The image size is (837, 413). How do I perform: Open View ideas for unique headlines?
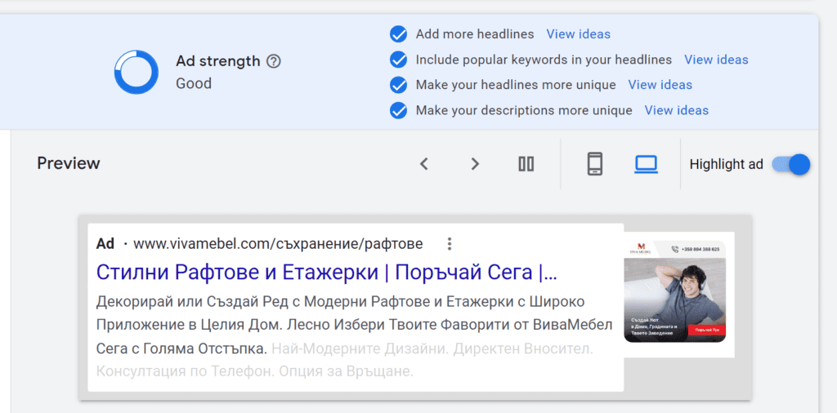(x=660, y=85)
